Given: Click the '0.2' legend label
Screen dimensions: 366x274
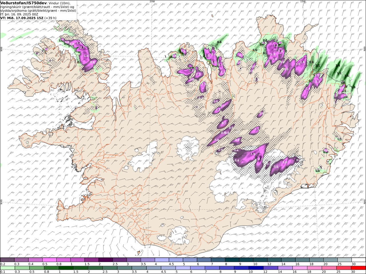Looking at the screenshot, I should pyautogui.click(x=2, y=264).
